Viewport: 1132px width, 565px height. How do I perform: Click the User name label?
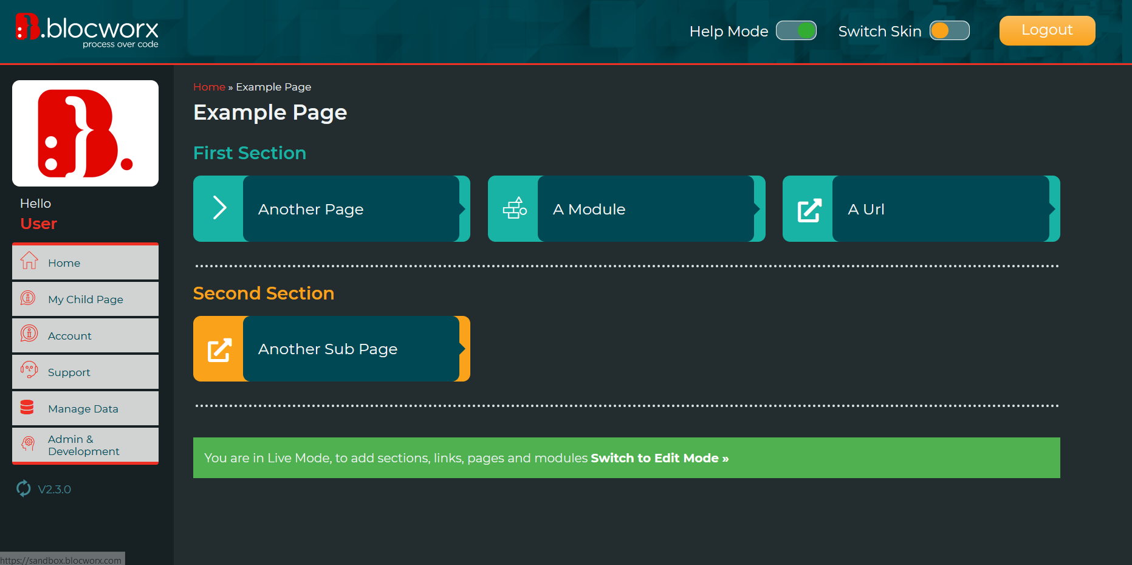click(x=38, y=224)
